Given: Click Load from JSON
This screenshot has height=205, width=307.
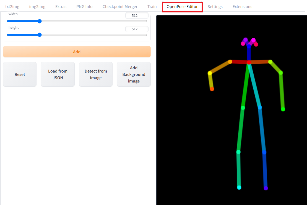Looking at the screenshot, I should pyautogui.click(x=58, y=74).
